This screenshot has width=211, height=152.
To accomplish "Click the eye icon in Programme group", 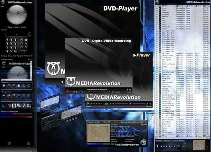I will tap(4, 95).
